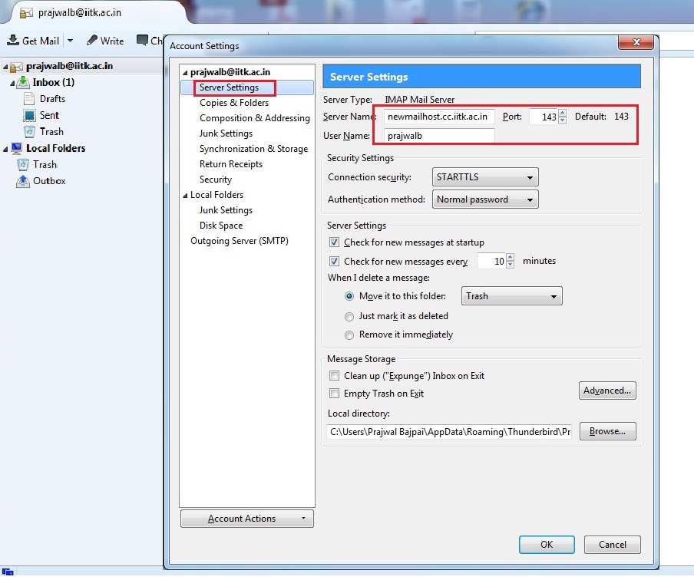Enable Empty Trash on Exit checkbox
Screen dimensions: 694x580
point(334,394)
